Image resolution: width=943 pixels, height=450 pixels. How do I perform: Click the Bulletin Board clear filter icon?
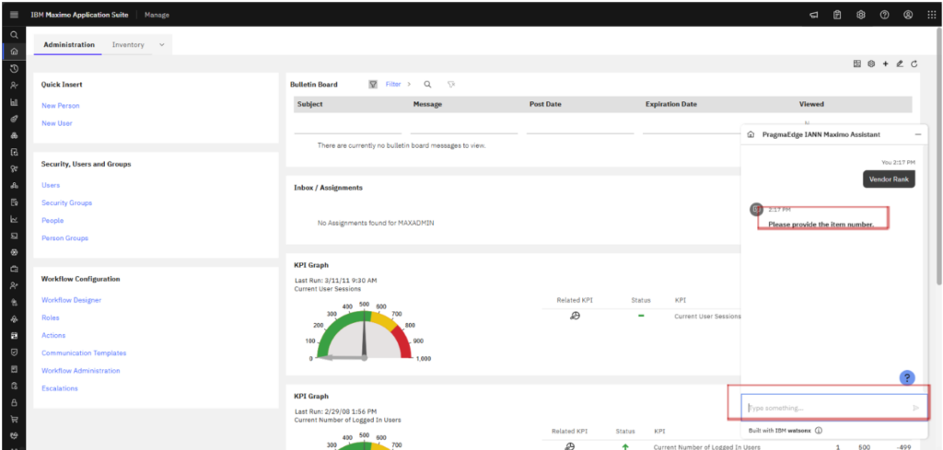[450, 85]
